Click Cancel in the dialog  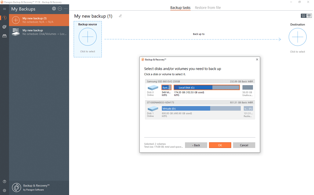tap(244, 145)
